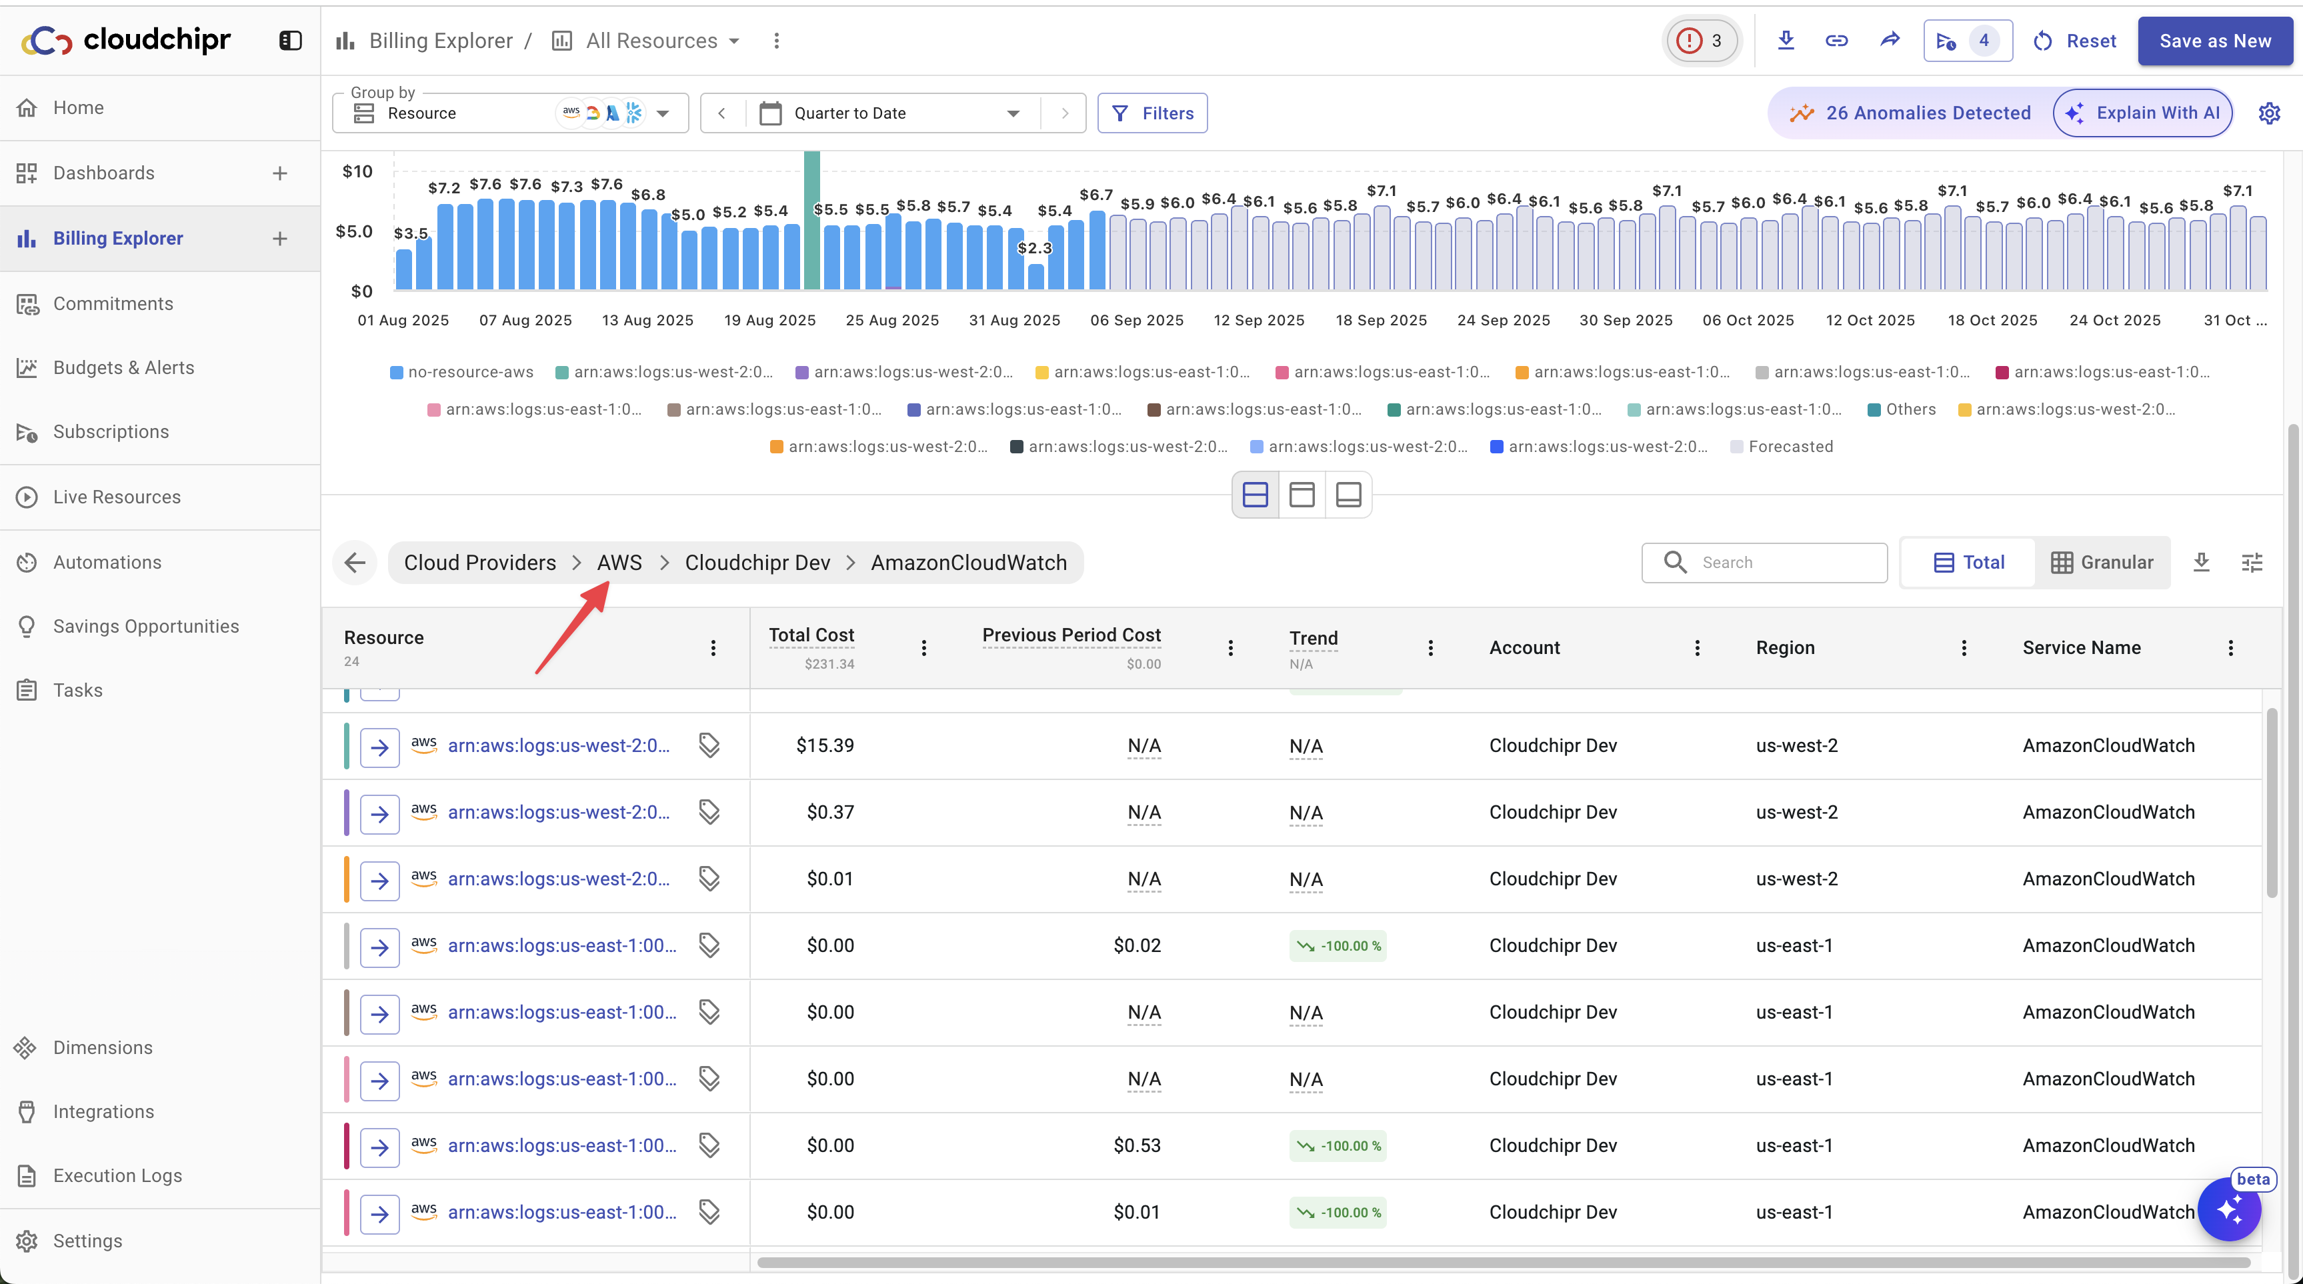The image size is (2303, 1284).
Task: Open Total Cost column options menu
Action: pos(923,647)
